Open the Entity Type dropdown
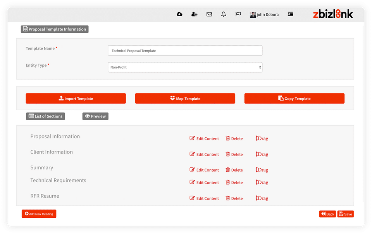The width and height of the screenshot is (372, 234). 185,67
